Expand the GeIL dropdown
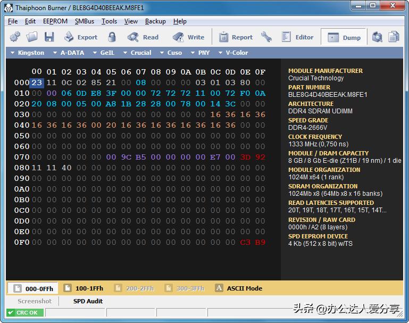The height and width of the screenshot is (323, 409). [x=104, y=53]
